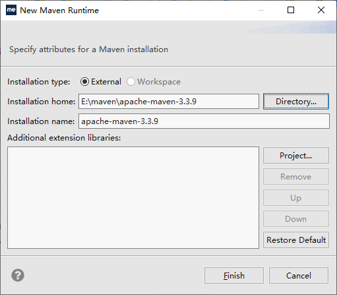Click the Down button
337x295 pixels.
296,219
